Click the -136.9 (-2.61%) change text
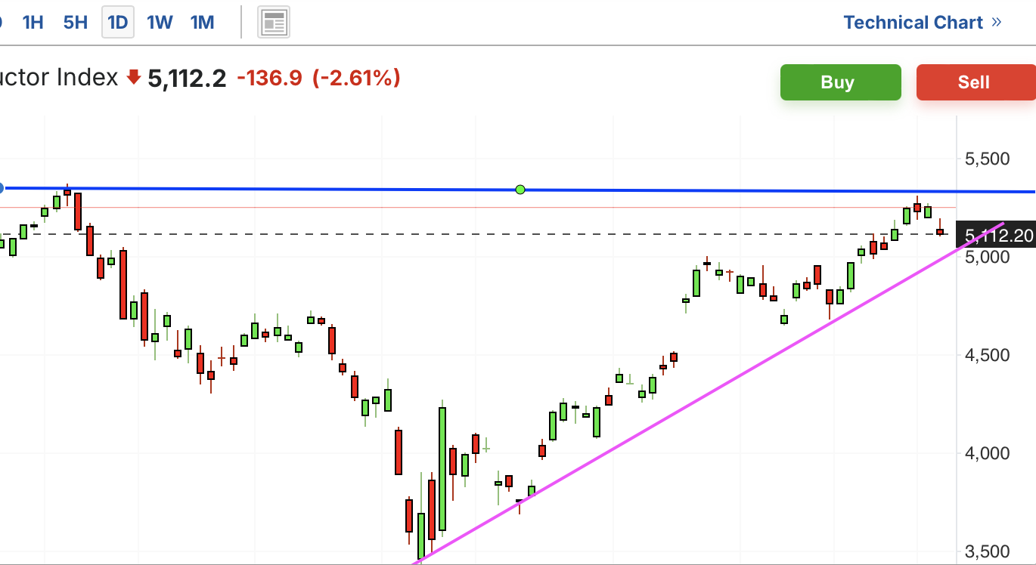 tap(318, 77)
